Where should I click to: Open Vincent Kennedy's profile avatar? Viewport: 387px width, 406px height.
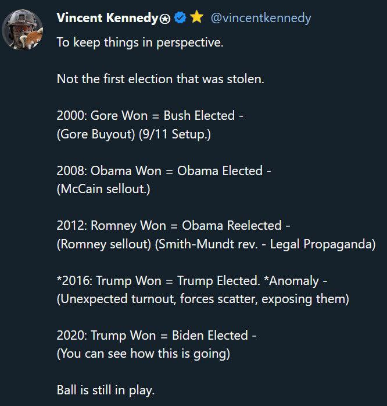(23, 30)
